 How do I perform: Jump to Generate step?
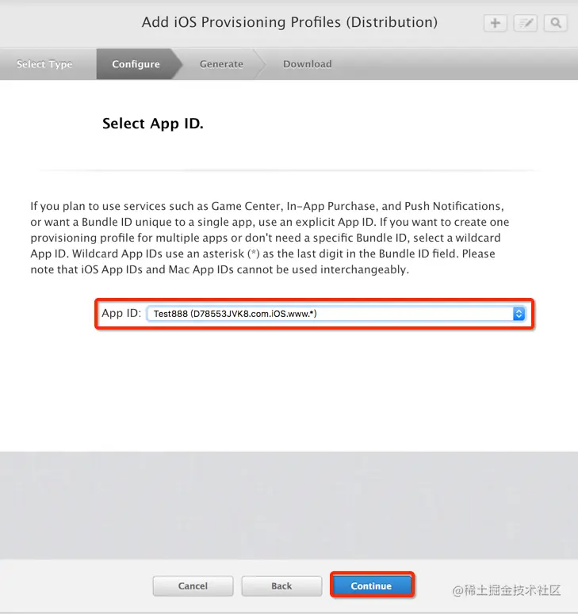coord(221,64)
